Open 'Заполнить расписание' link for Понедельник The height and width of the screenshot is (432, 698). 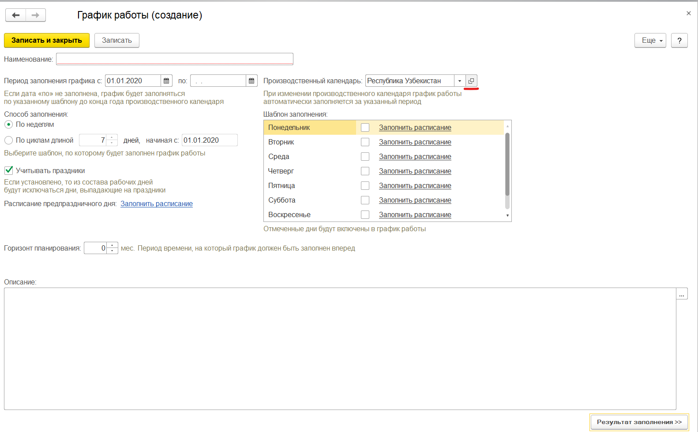pos(415,128)
